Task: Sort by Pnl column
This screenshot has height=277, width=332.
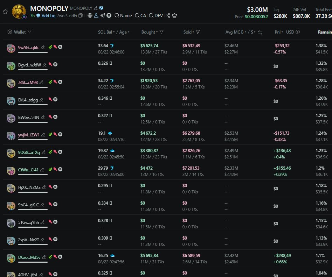Action: (x=279, y=32)
